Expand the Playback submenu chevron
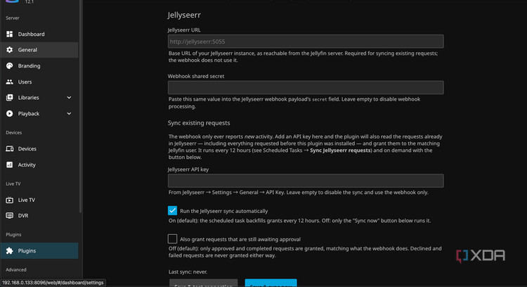 tap(69, 114)
